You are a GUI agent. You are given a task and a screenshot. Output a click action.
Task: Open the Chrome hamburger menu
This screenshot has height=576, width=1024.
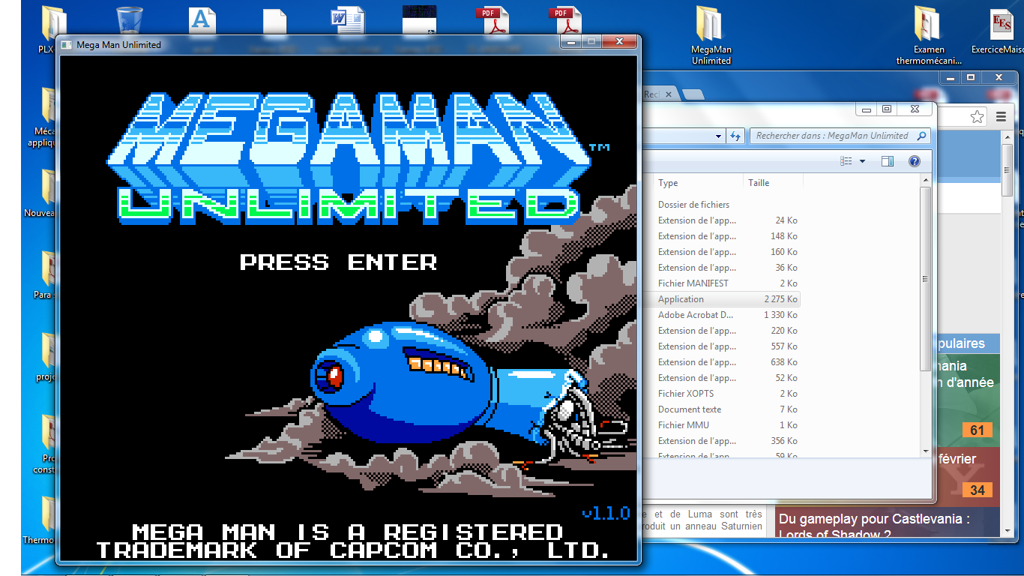[x=1001, y=116]
